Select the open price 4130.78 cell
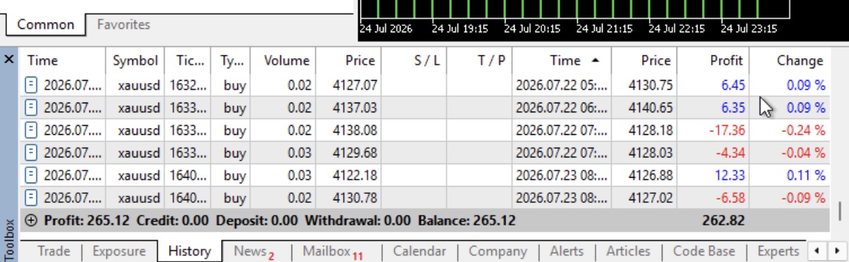 [348, 197]
